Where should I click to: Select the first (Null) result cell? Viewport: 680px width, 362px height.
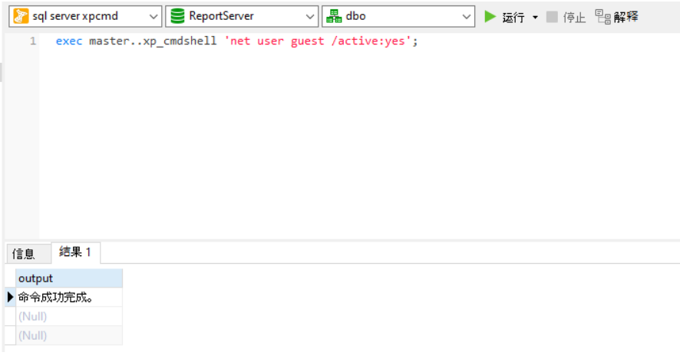[x=69, y=317]
